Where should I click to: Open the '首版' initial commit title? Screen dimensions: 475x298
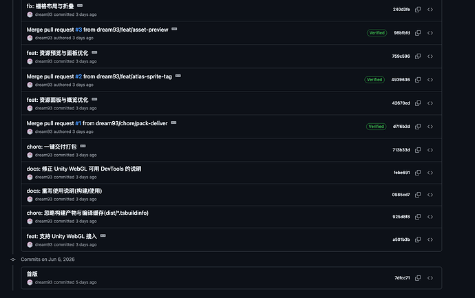[32, 274]
